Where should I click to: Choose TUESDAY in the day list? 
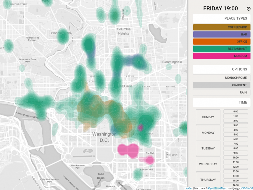coord(208,148)
